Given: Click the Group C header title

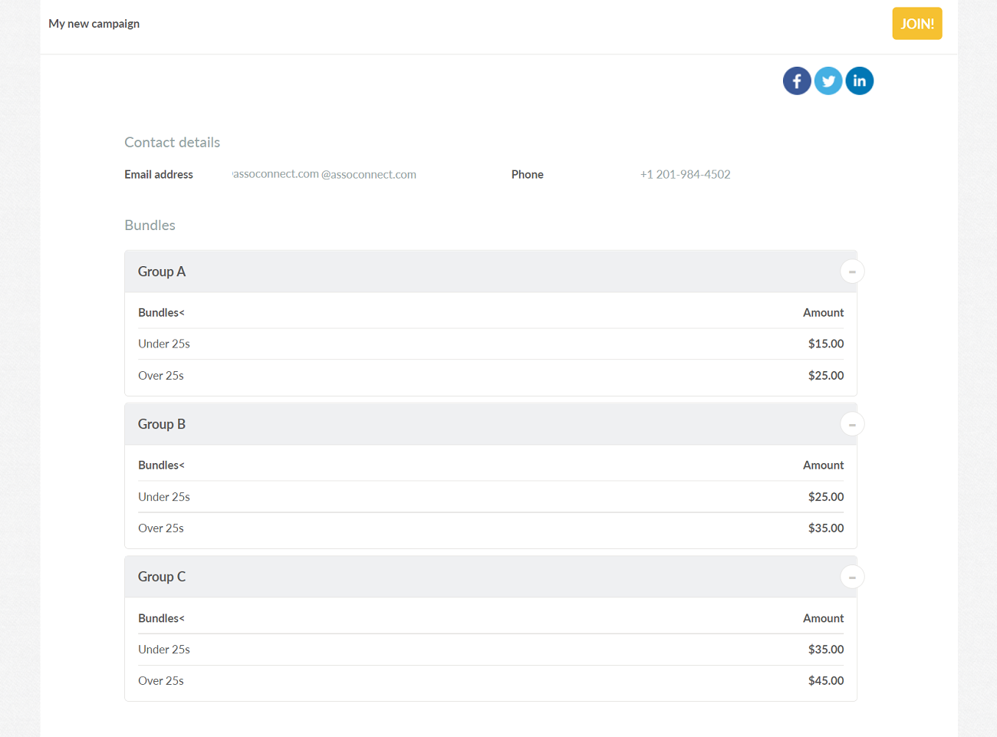Looking at the screenshot, I should 162,577.
